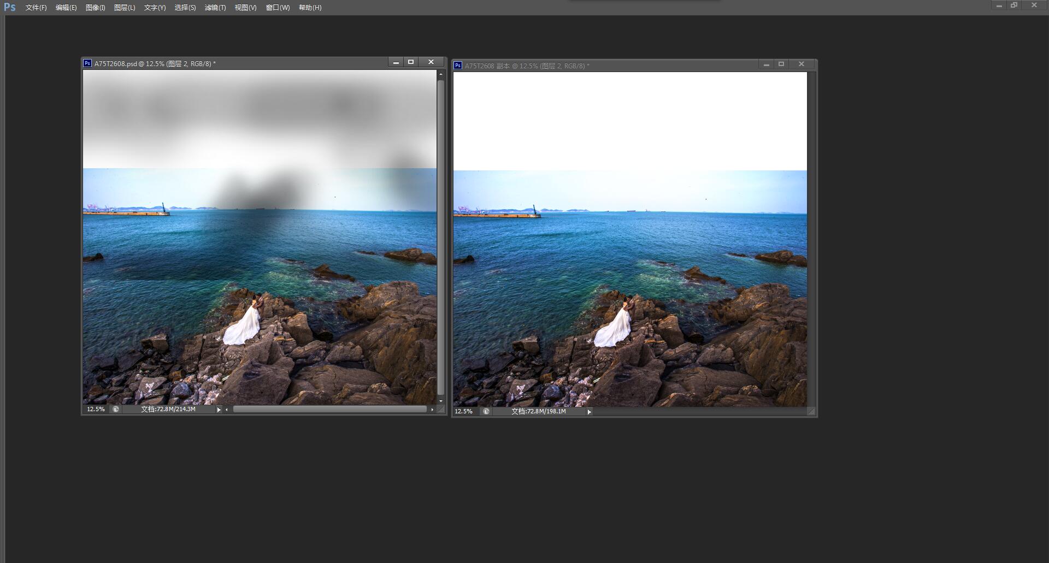1049x563 pixels.
Task: Click vertical scrollbar down arrow in A75T2608.psd
Action: (x=441, y=401)
